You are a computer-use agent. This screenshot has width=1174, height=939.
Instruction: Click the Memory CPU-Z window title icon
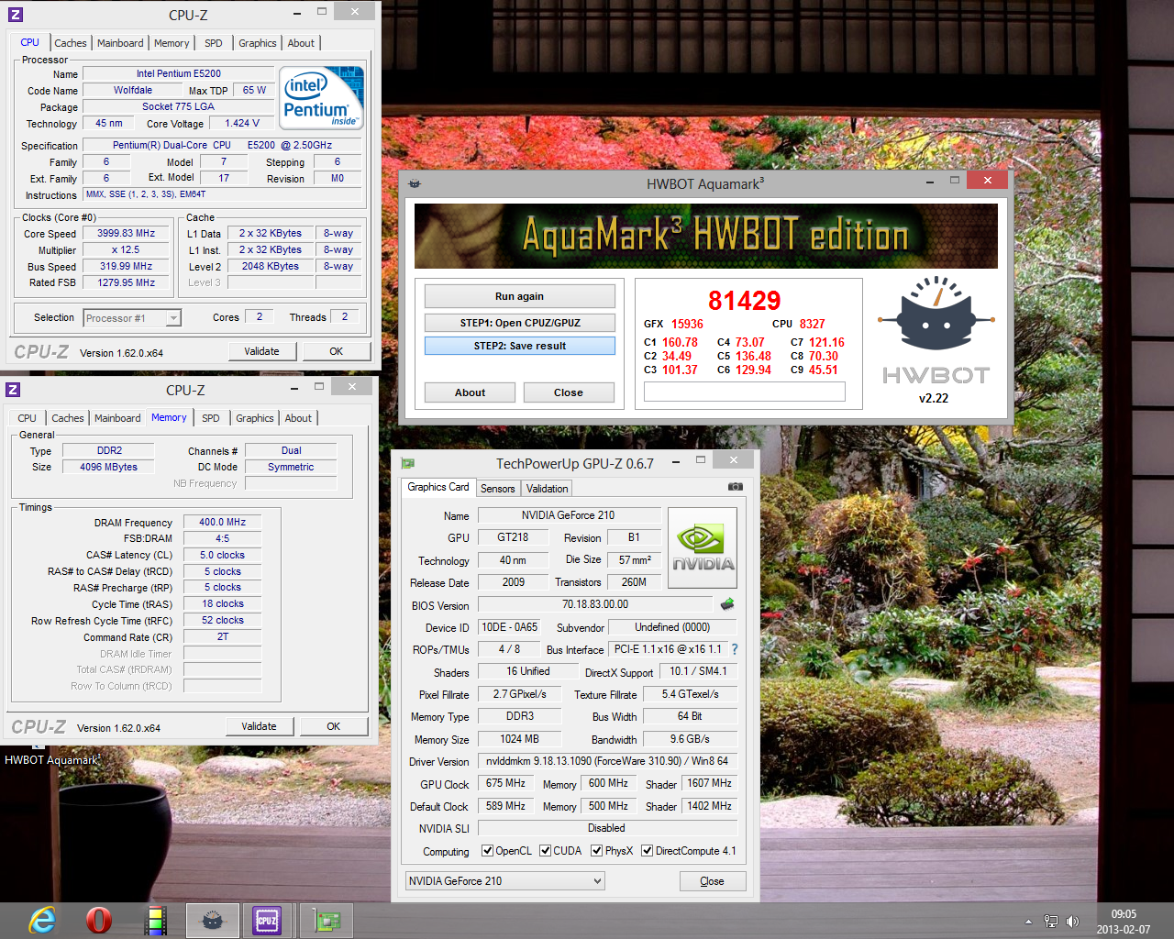pyautogui.click(x=13, y=390)
